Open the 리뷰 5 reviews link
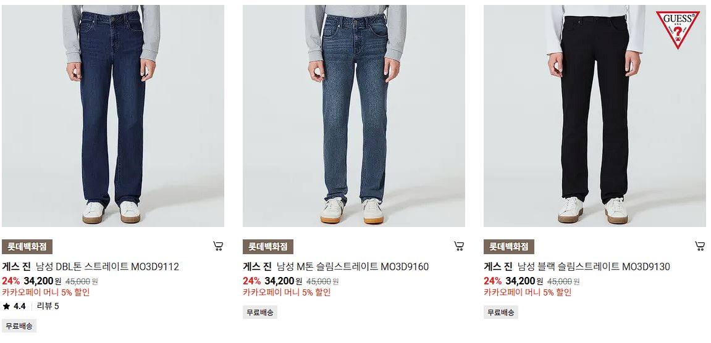This screenshot has height=343, width=711. pos(48,307)
